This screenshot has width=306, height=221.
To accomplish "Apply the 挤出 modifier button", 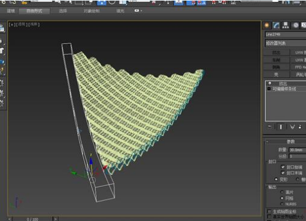I will 277,53.
